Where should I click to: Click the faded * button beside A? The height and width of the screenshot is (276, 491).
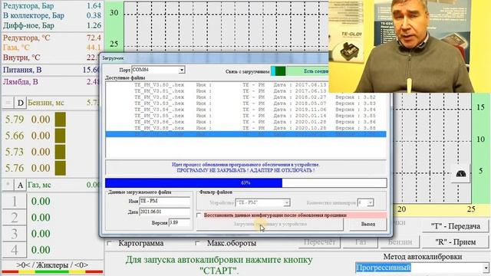(x=8, y=185)
